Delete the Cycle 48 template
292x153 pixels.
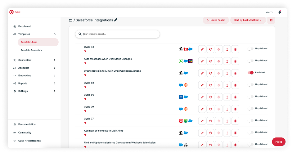pos(235,49)
